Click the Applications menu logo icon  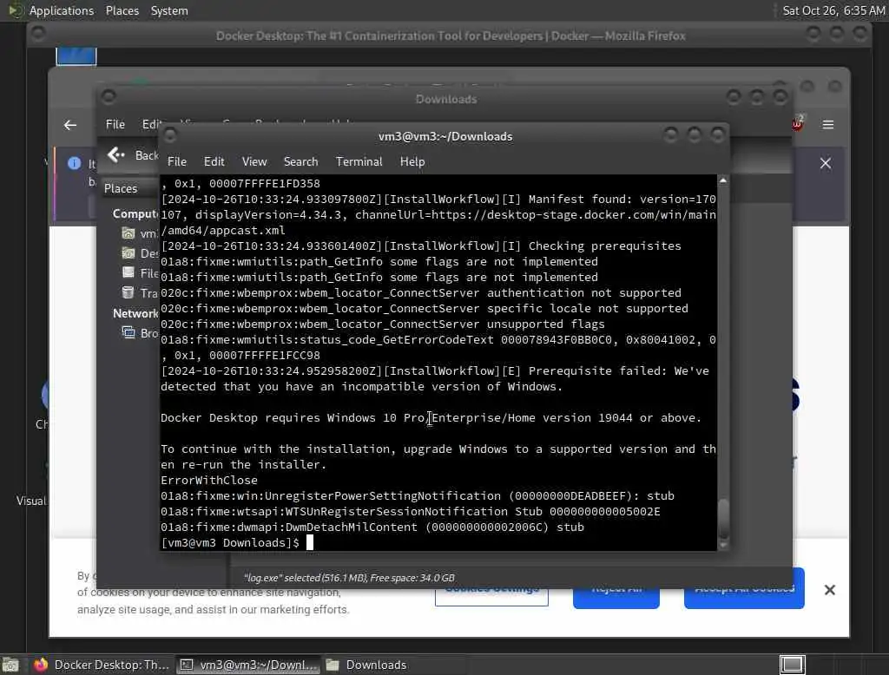[x=16, y=10]
